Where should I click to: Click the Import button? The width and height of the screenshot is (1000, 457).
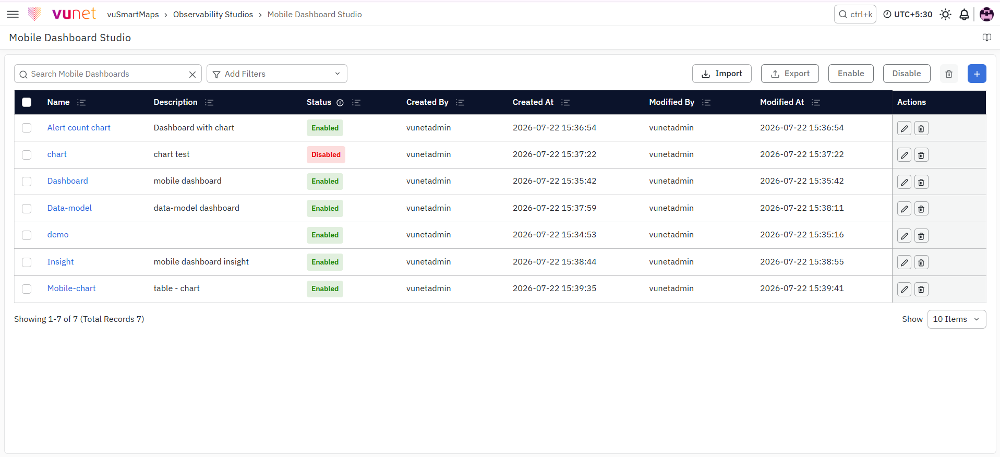click(721, 74)
